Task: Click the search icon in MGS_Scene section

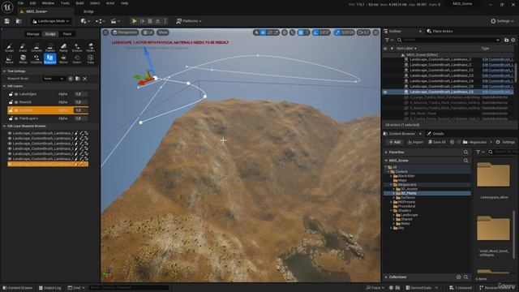Action: (x=465, y=161)
